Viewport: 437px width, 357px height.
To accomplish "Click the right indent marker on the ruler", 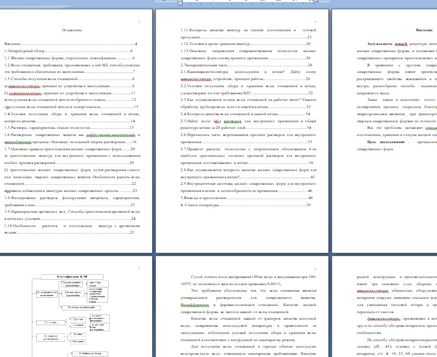I will [x=316, y=2].
